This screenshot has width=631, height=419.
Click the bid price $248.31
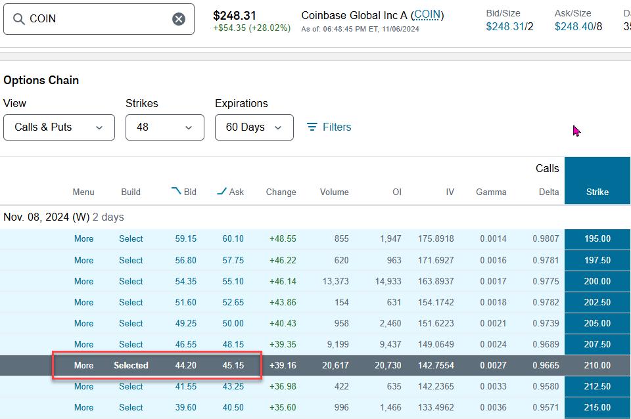click(x=505, y=26)
